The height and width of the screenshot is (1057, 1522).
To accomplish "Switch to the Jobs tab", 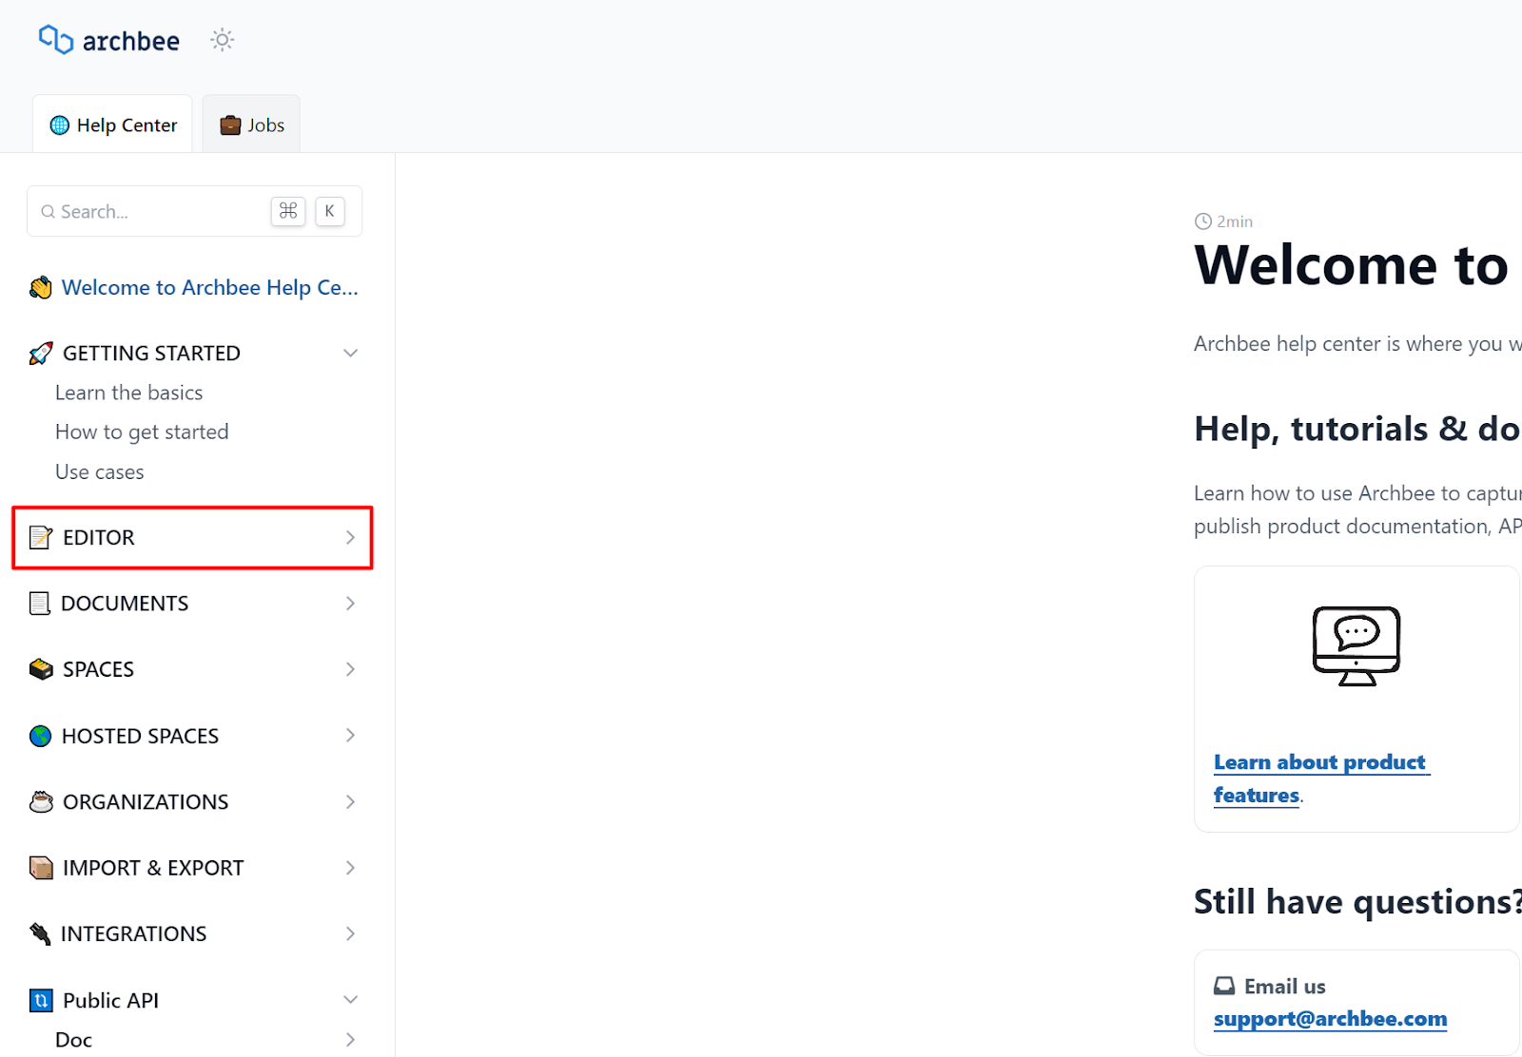I will tap(250, 124).
